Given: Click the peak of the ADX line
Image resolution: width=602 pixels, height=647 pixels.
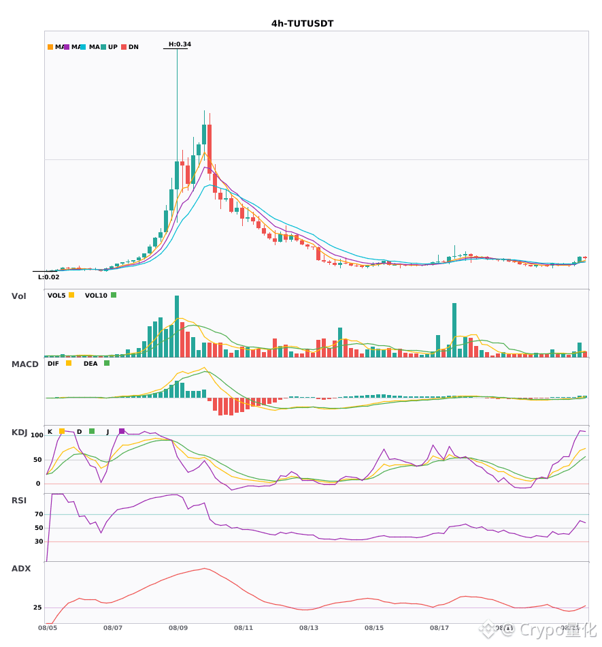Looking at the screenshot, I should pyautogui.click(x=205, y=569).
